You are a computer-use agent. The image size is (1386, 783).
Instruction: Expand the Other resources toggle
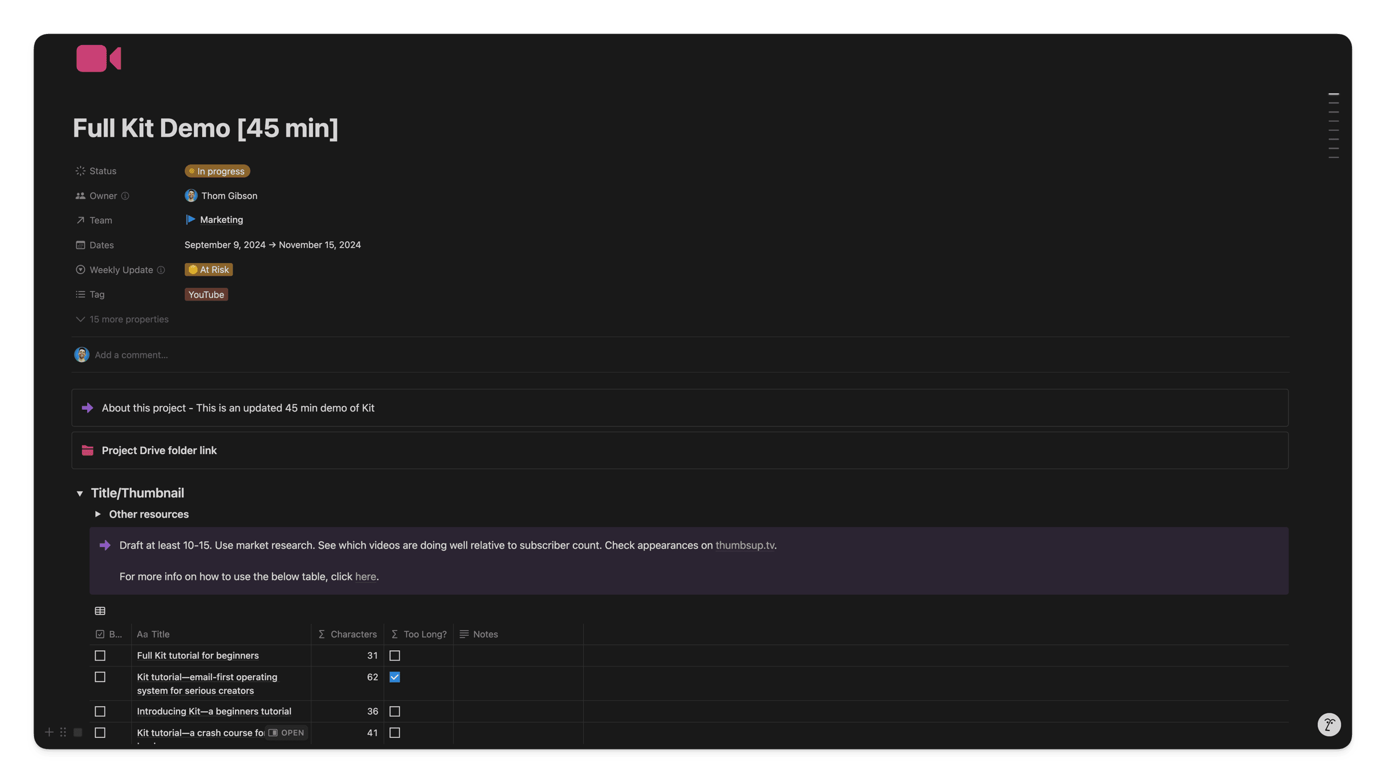pos(98,514)
